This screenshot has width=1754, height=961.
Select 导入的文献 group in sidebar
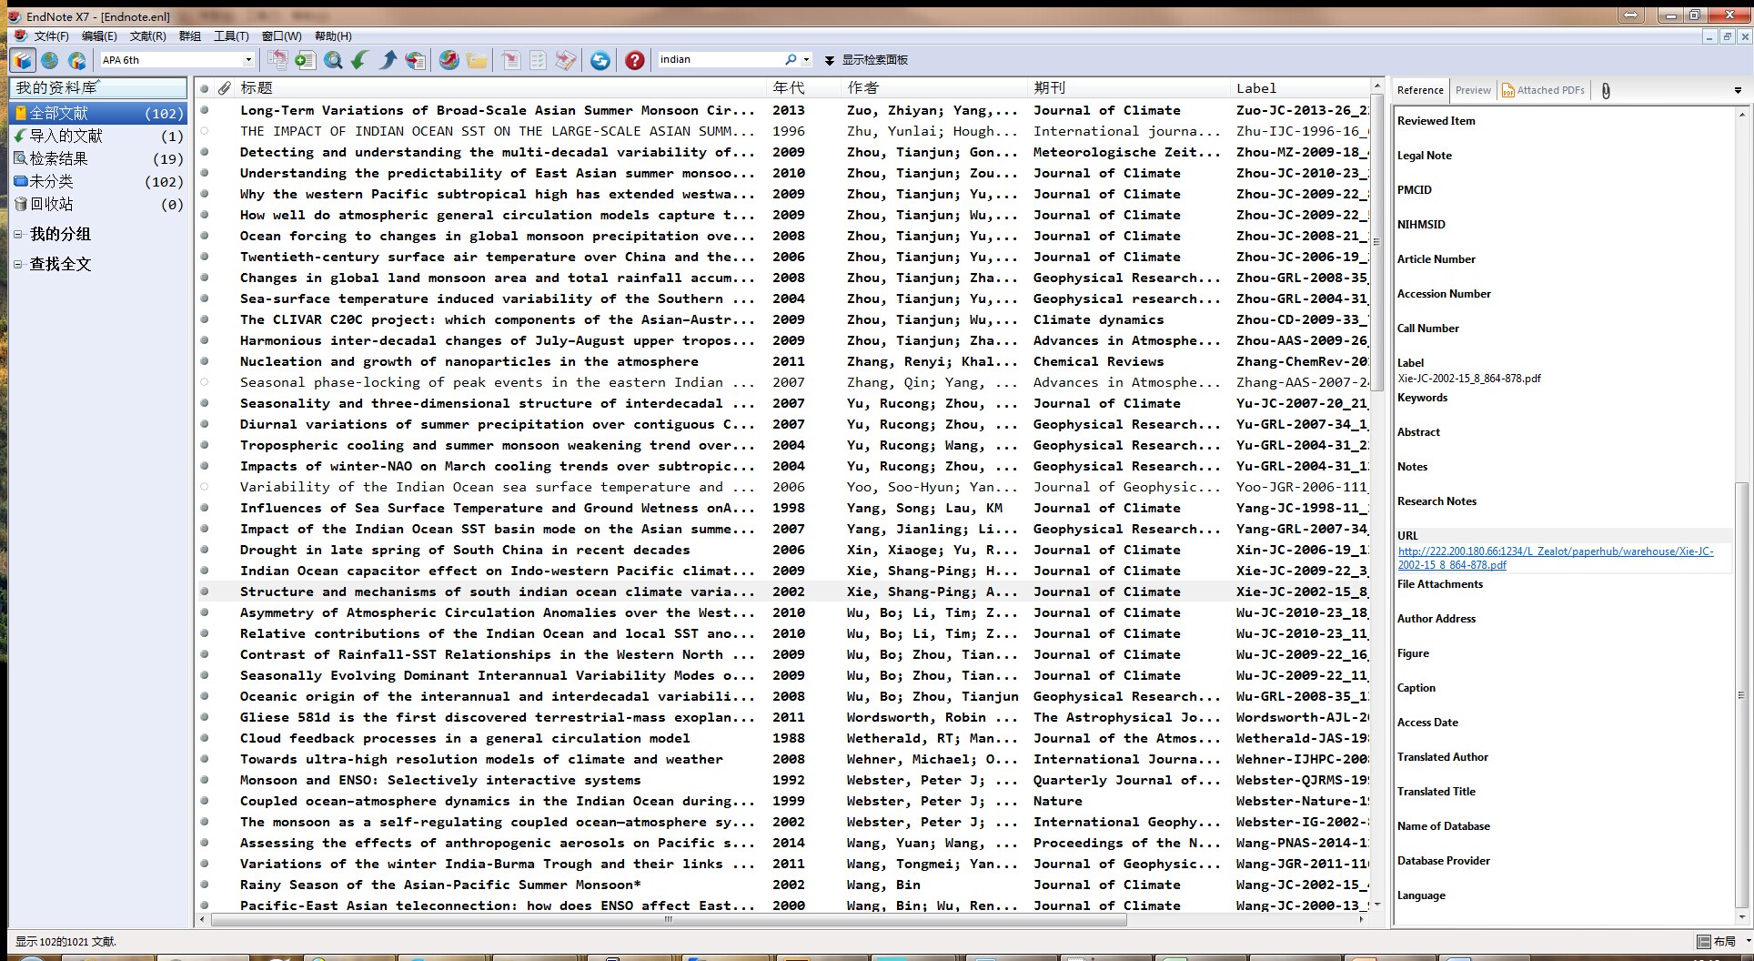coord(98,137)
